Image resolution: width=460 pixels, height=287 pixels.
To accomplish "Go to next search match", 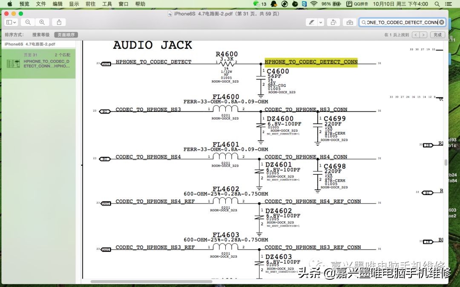I will click(x=423, y=35).
